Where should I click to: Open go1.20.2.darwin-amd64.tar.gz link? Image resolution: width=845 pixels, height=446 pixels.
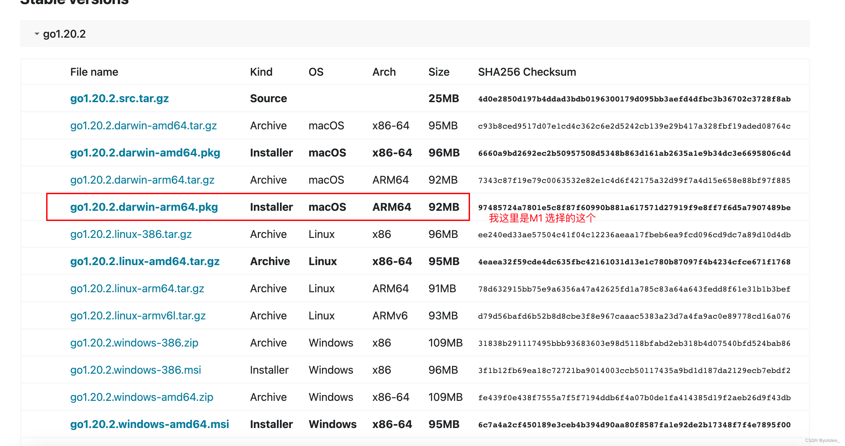144,126
